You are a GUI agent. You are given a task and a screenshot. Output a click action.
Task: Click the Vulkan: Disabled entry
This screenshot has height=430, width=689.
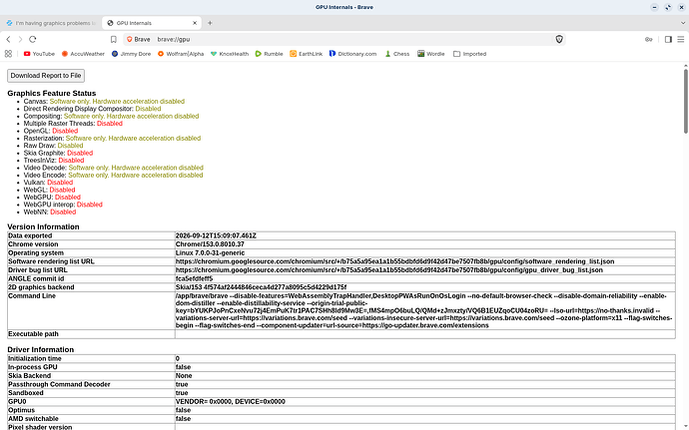click(48, 183)
